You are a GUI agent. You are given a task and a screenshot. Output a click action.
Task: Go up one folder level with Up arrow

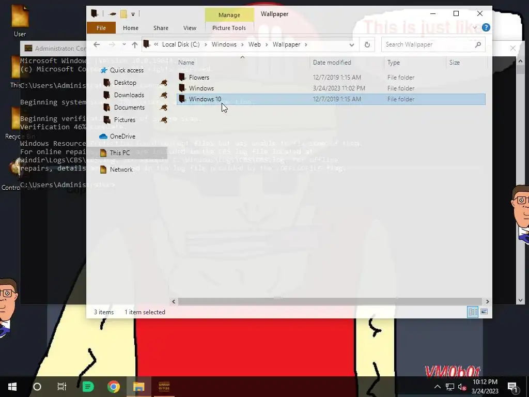coord(135,44)
